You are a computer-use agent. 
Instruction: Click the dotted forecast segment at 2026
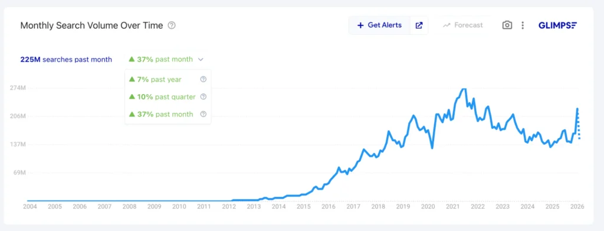click(x=579, y=125)
